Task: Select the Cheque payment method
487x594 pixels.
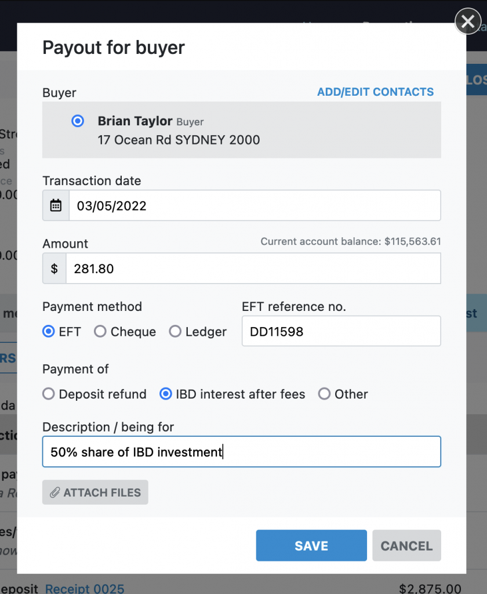Action: click(x=100, y=332)
